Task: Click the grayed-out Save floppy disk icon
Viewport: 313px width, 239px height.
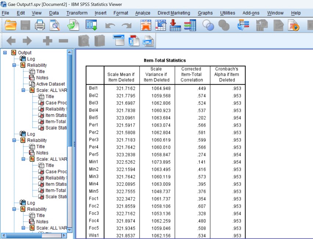Action: 25,25
